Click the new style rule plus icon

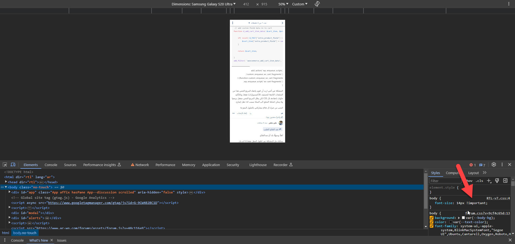(x=489, y=181)
